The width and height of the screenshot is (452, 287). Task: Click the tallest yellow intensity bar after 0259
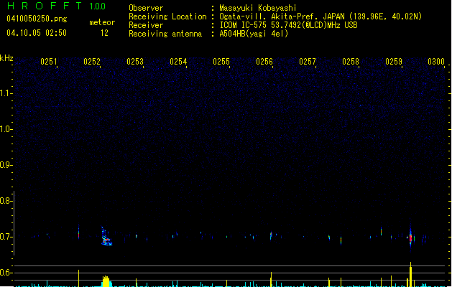tap(410, 275)
